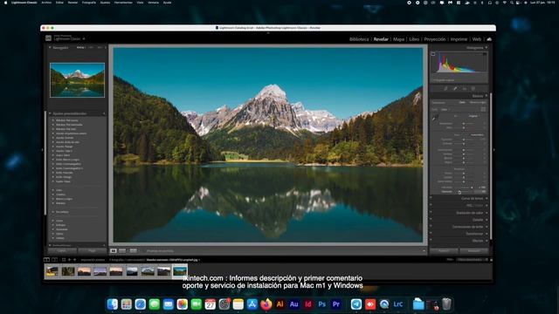Open the profile browser grid icon
Viewport: 559px width, 314px height.
(x=483, y=110)
